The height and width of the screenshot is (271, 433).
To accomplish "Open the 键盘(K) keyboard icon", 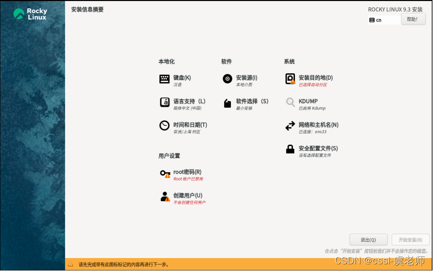I will pos(165,79).
